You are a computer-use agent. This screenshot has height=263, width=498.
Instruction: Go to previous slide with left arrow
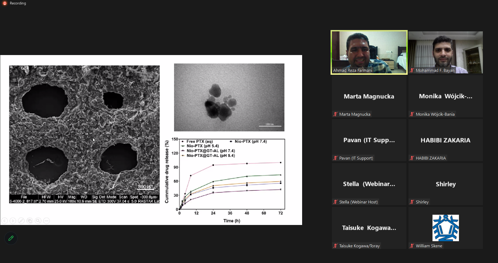tap(5, 221)
